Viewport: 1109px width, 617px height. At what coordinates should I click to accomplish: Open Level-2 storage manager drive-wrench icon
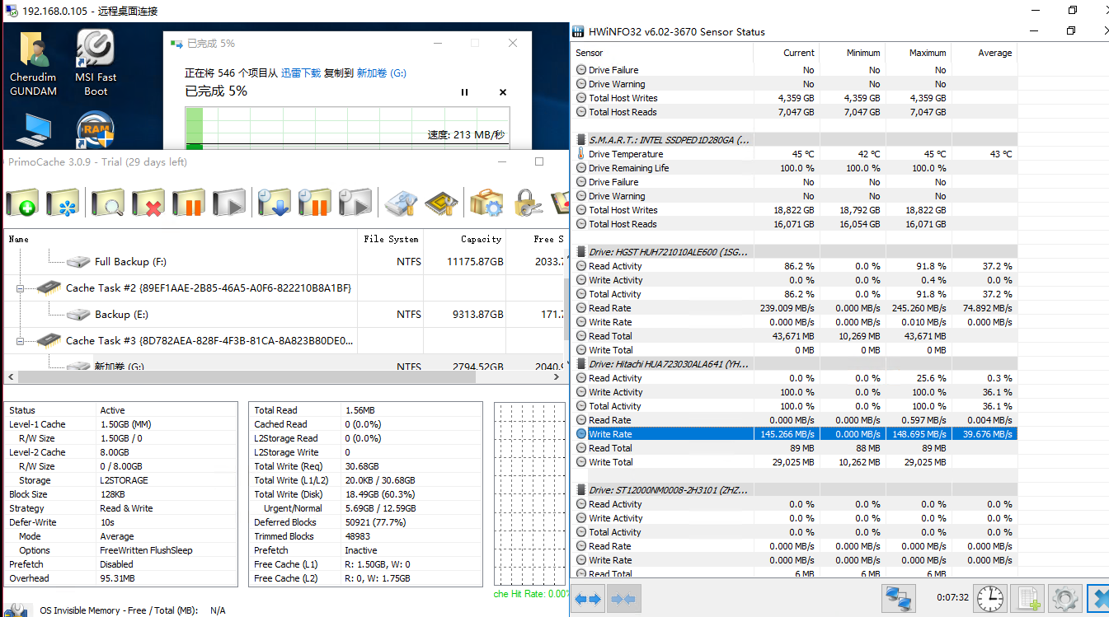pyautogui.click(x=401, y=203)
